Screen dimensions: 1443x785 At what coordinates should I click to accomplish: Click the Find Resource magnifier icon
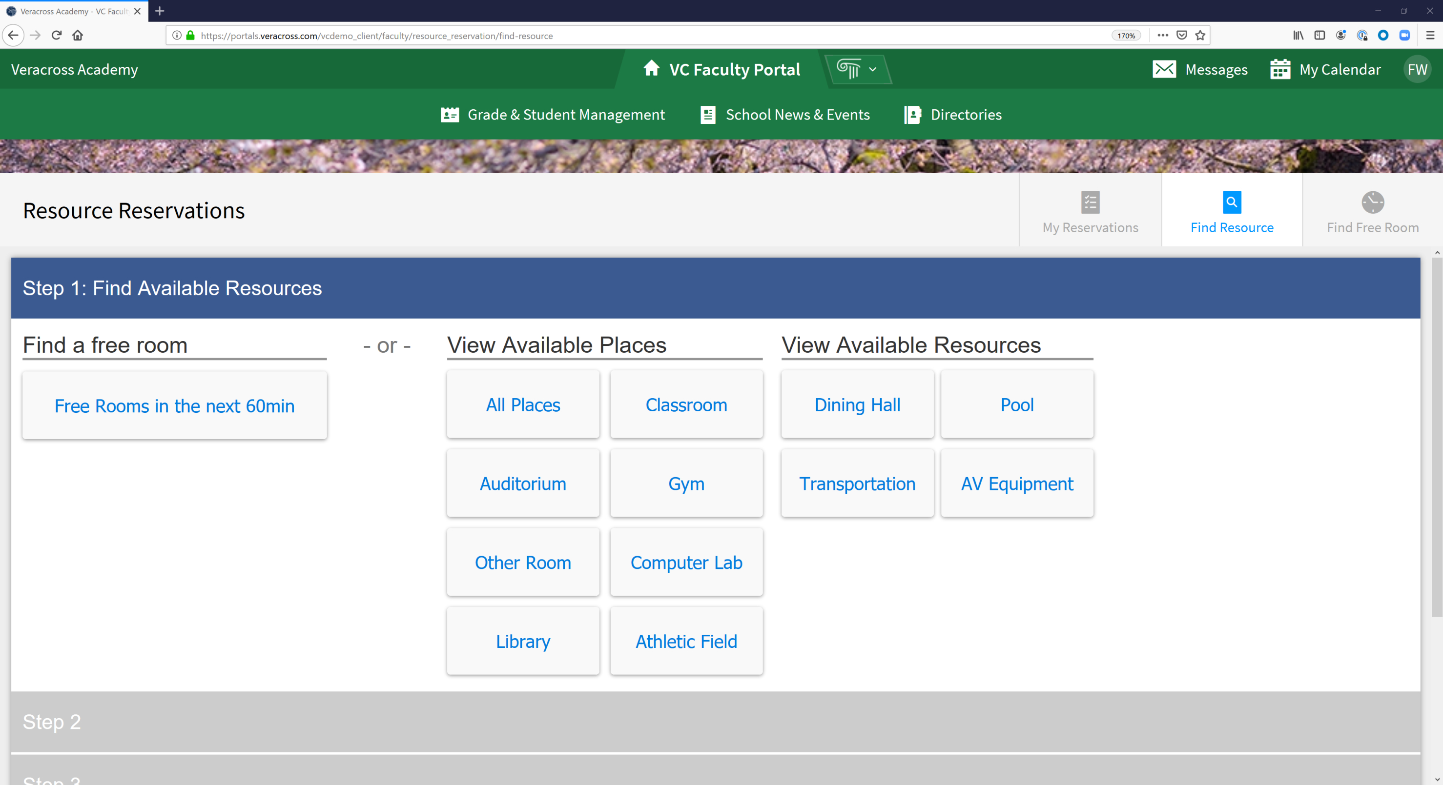pos(1232,202)
